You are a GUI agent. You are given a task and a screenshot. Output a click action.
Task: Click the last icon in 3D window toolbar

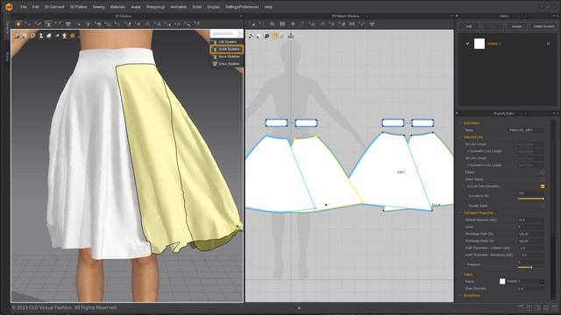(x=196, y=24)
